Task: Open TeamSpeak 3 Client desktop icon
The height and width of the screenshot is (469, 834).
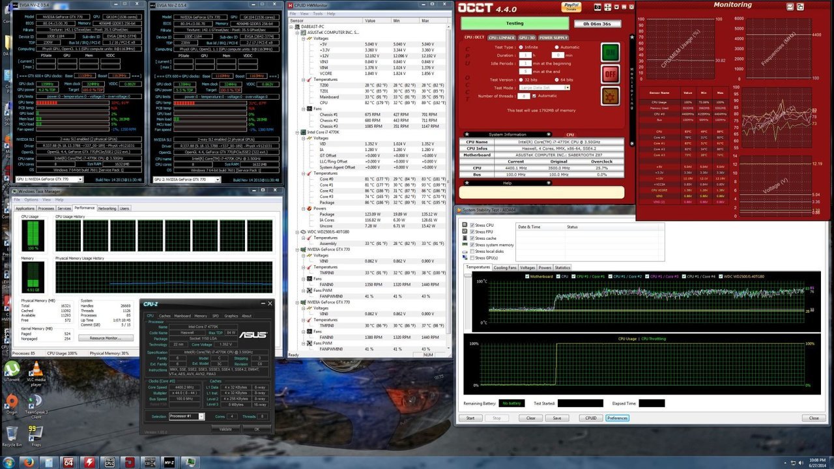Action: click(x=36, y=406)
